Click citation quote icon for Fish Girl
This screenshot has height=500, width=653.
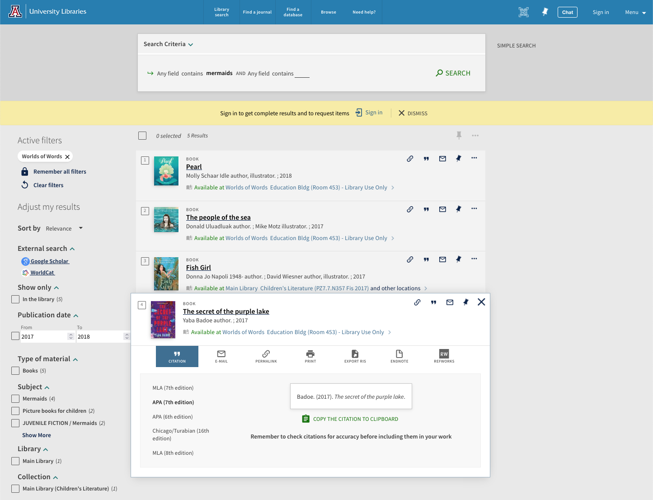click(426, 259)
